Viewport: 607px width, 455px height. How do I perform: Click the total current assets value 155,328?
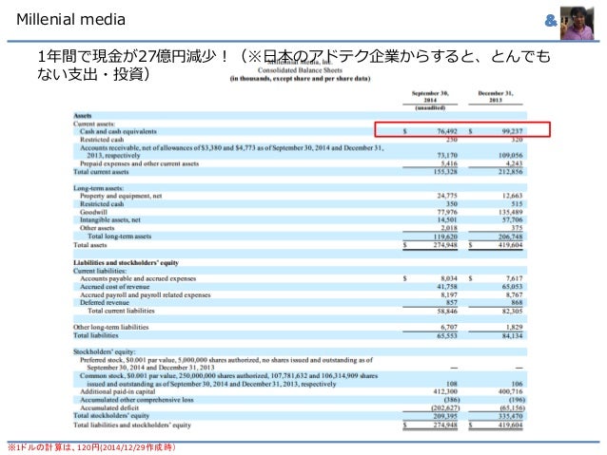tap(445, 172)
